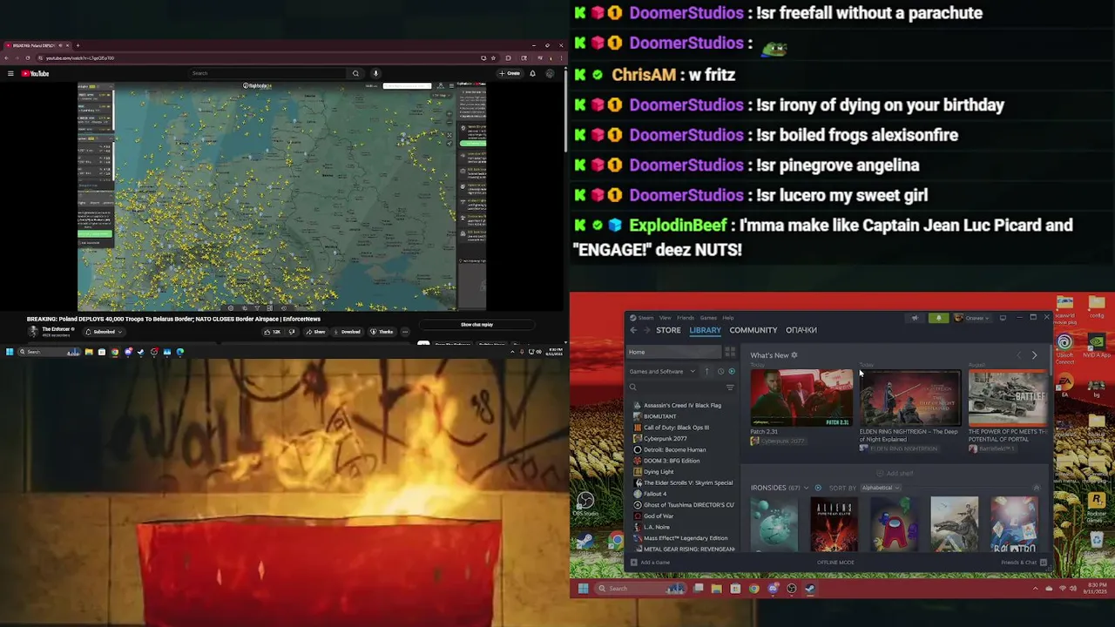This screenshot has width=1115, height=627.
Task: Click Add shelf in Steam library
Action: coord(895,473)
